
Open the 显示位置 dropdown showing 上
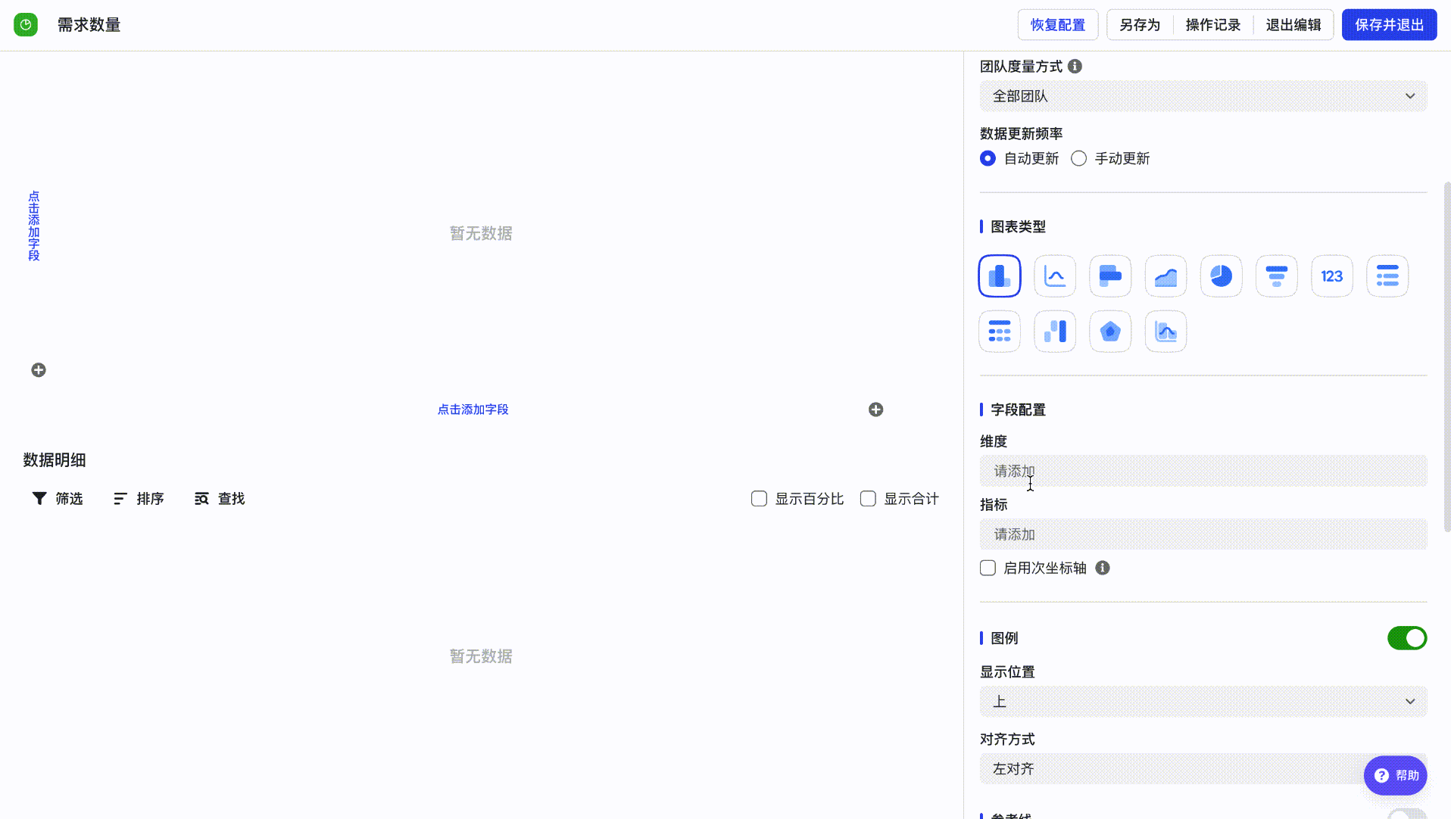pyautogui.click(x=1203, y=702)
